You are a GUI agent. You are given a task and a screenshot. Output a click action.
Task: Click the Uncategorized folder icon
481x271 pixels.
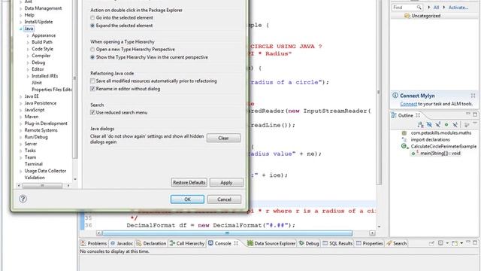click(407, 16)
